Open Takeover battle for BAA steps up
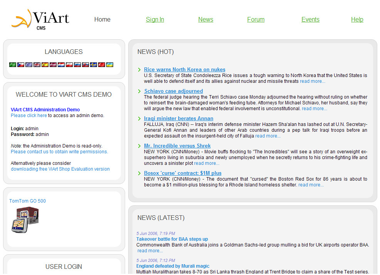This screenshot has height=275, width=380. [172, 239]
